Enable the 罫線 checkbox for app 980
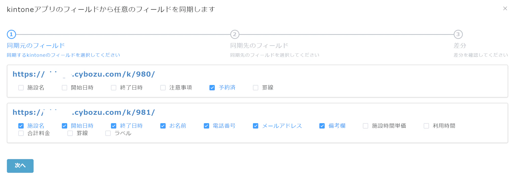This screenshot has height=183, width=515. point(255,88)
